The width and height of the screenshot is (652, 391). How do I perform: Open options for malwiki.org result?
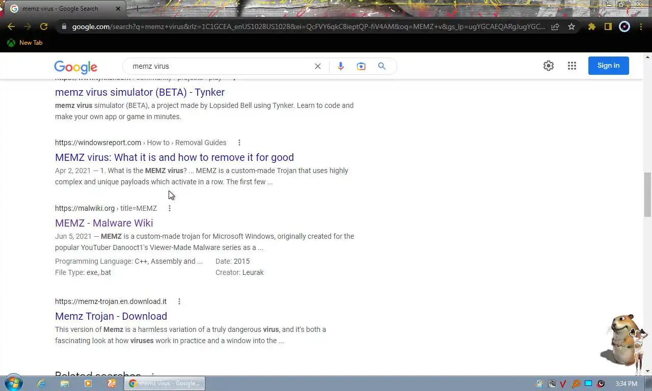170,208
